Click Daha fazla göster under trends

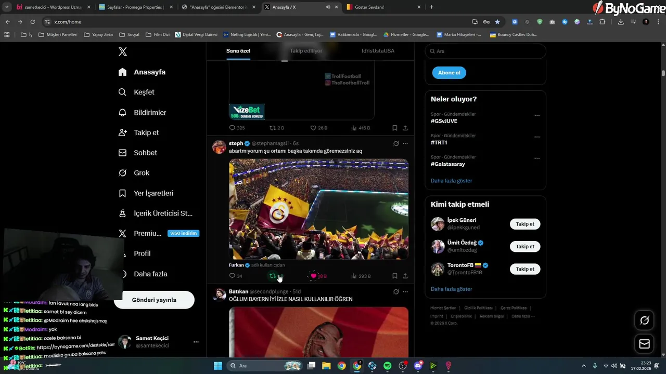(x=451, y=181)
